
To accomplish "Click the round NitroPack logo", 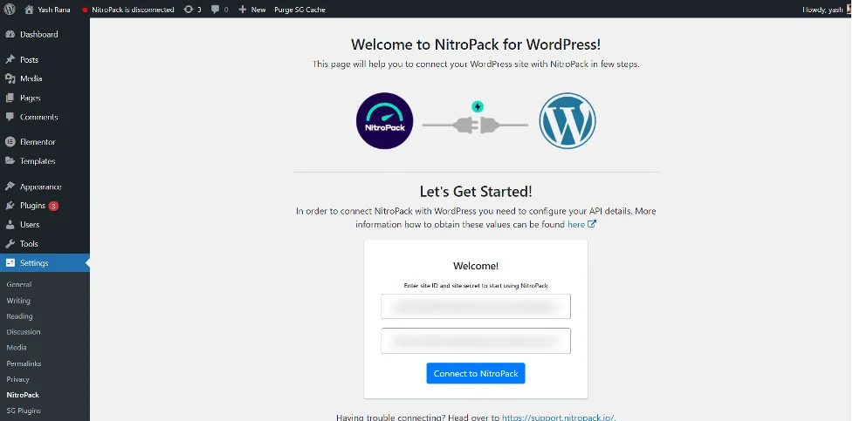I will [385, 120].
